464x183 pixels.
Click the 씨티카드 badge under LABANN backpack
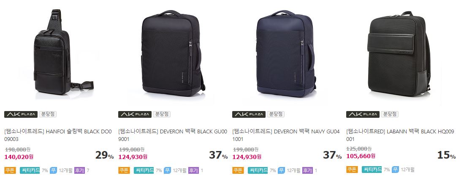click(372, 170)
